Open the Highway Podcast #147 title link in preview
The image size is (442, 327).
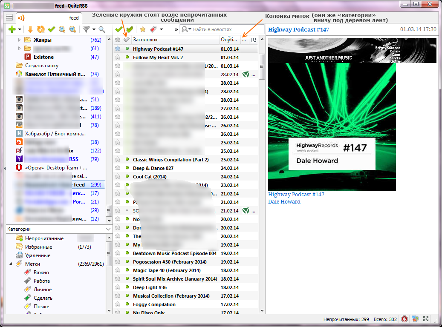(298, 29)
